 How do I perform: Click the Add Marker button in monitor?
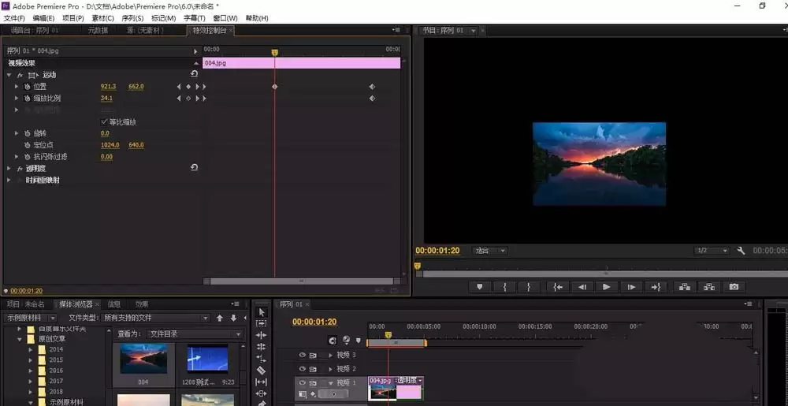click(x=480, y=287)
